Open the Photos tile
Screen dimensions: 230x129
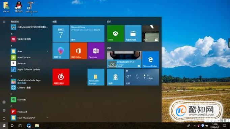pyautogui.click(x=150, y=33)
